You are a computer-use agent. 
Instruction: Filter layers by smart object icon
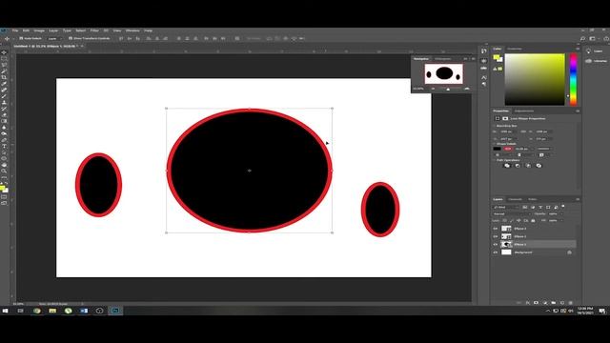click(556, 208)
